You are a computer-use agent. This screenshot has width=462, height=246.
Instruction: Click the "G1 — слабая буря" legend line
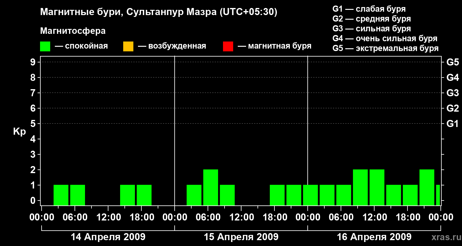click(369, 9)
